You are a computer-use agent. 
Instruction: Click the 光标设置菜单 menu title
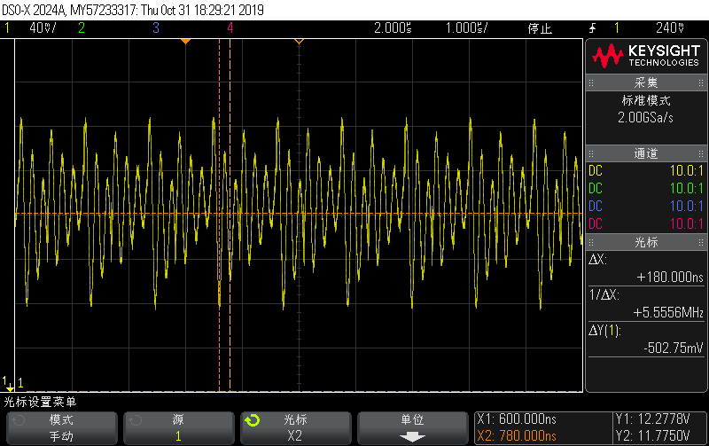click(40, 402)
